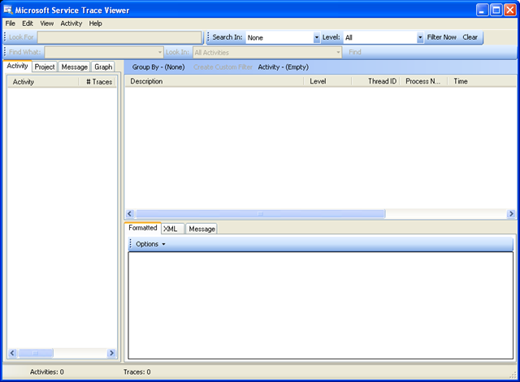Close the Service Trace Viewer window

pyautogui.click(x=510, y=10)
